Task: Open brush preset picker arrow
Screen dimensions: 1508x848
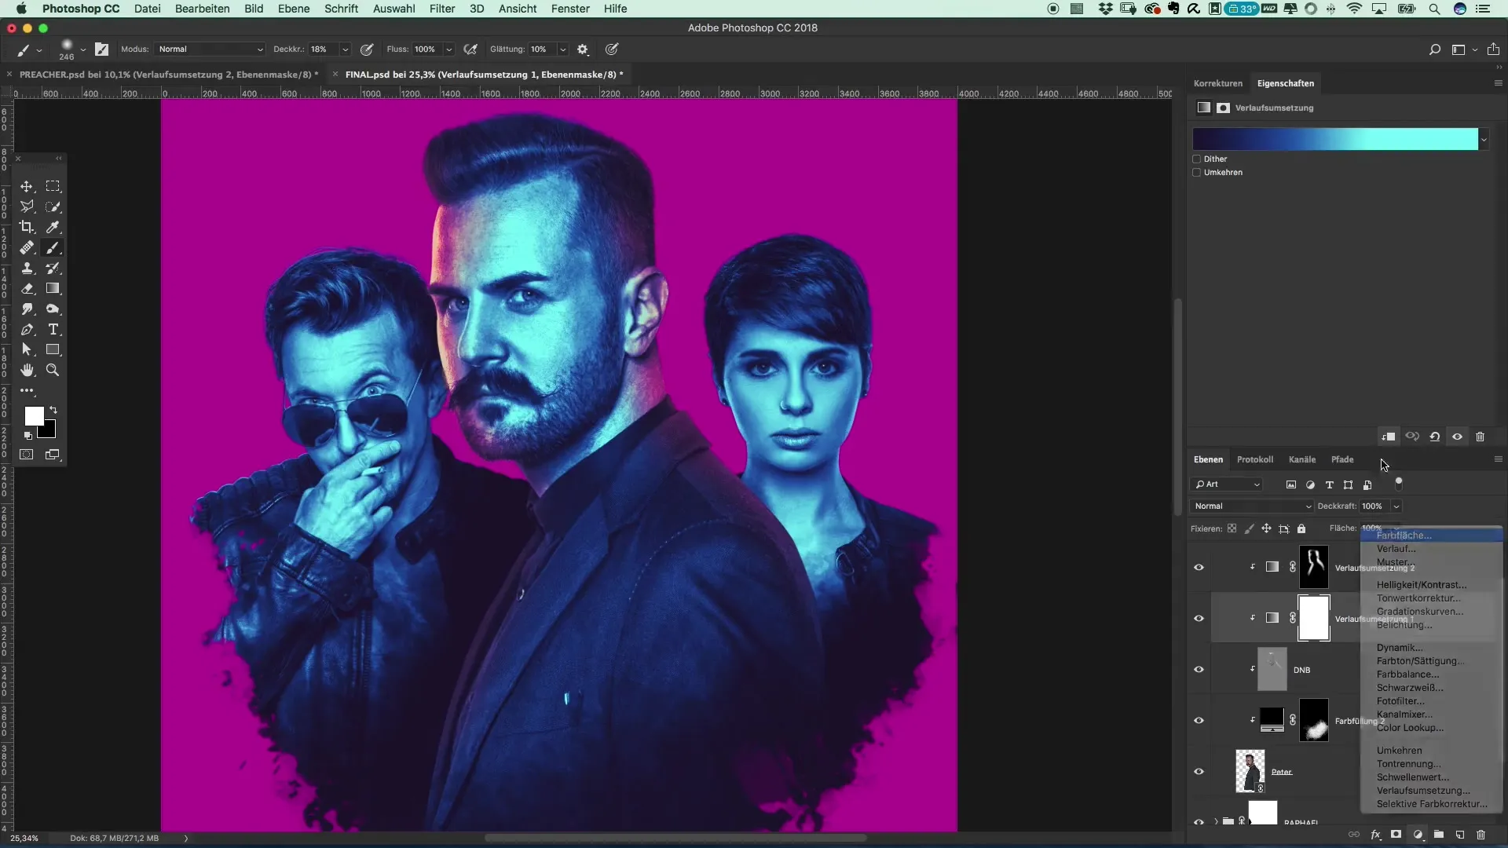Action: click(82, 49)
